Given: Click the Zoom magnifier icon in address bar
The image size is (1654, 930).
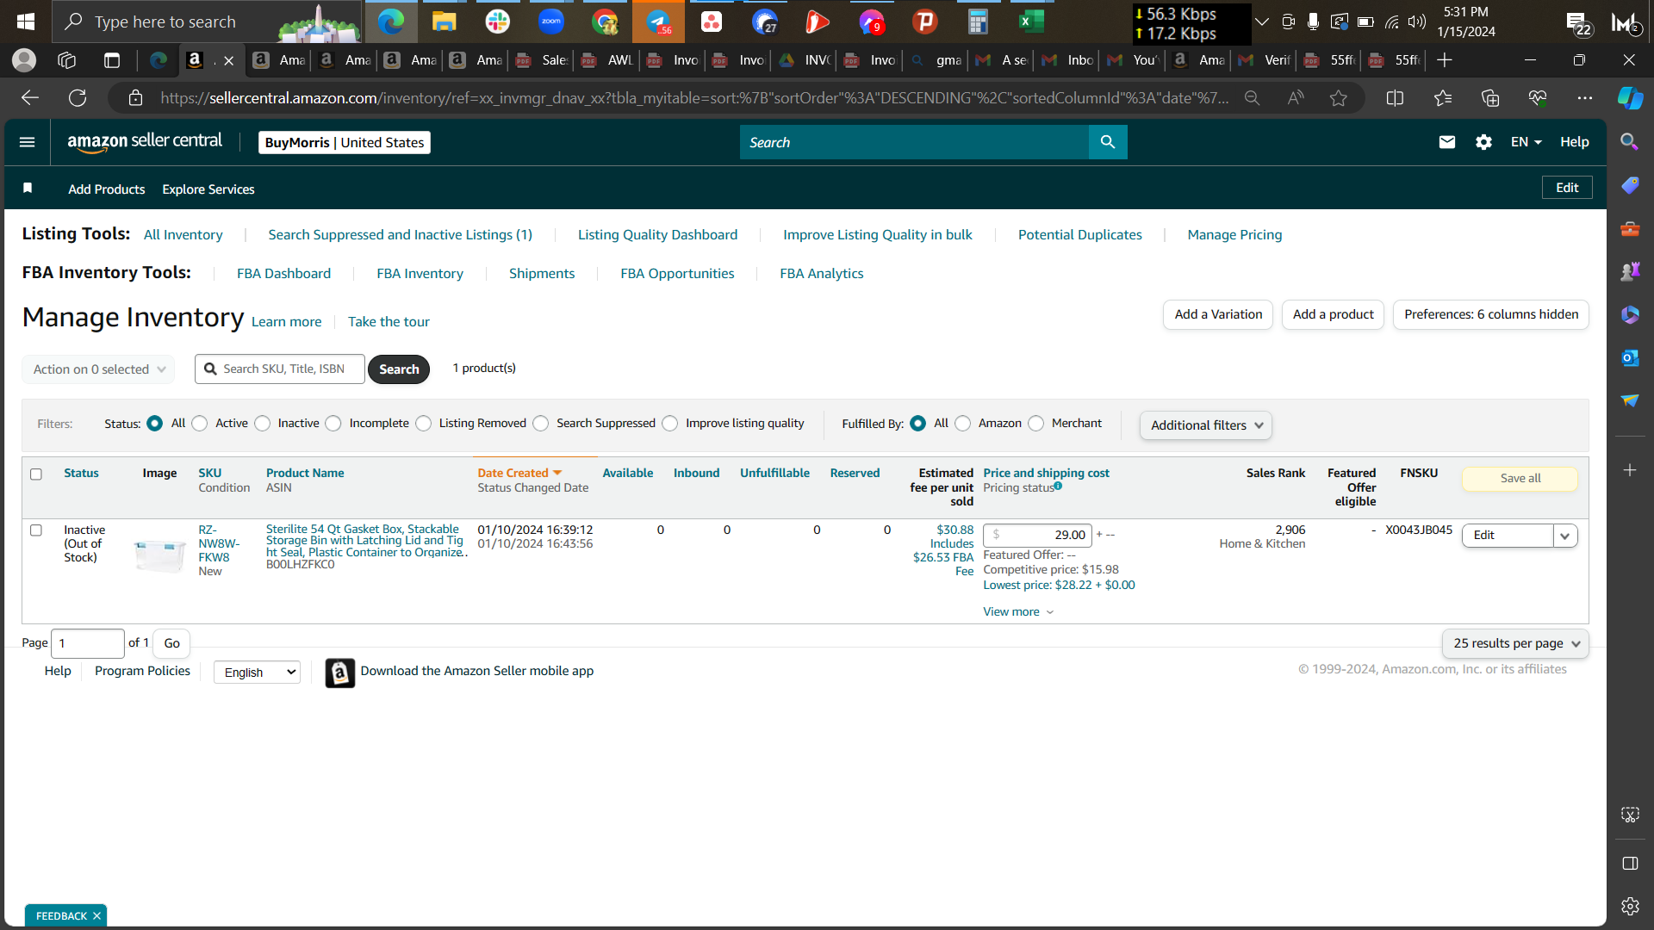Looking at the screenshot, I should coord(1253,98).
